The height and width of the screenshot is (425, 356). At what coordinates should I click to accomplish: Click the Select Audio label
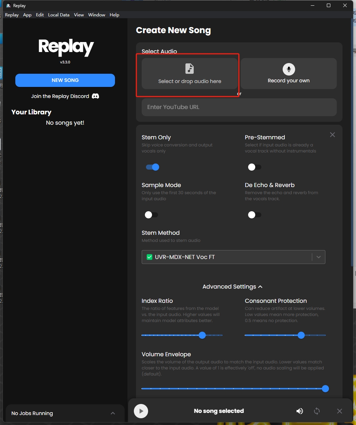click(x=159, y=51)
